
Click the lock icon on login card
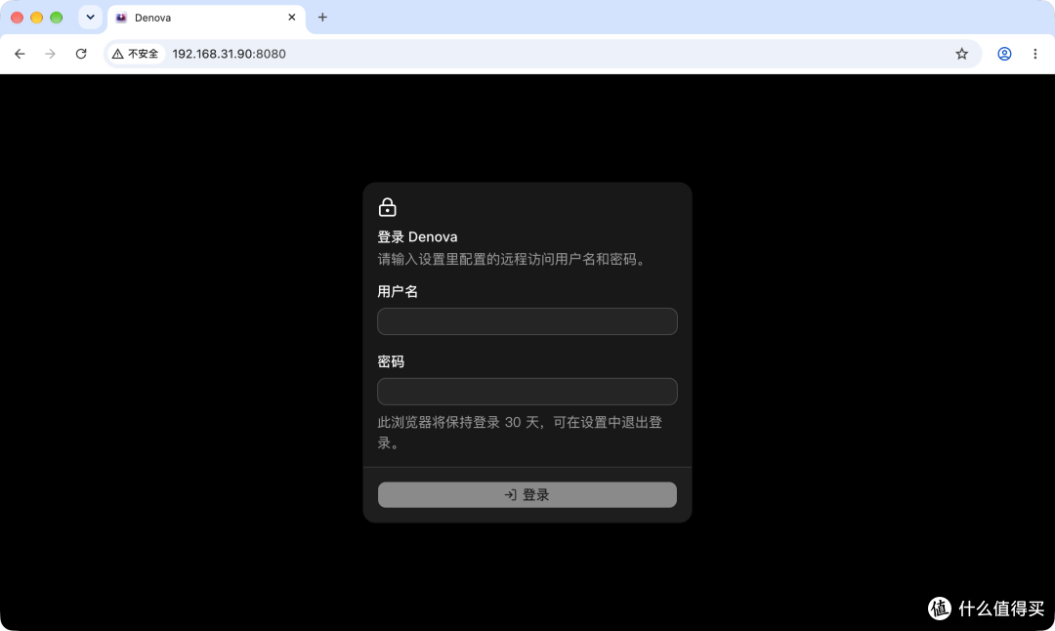click(388, 207)
